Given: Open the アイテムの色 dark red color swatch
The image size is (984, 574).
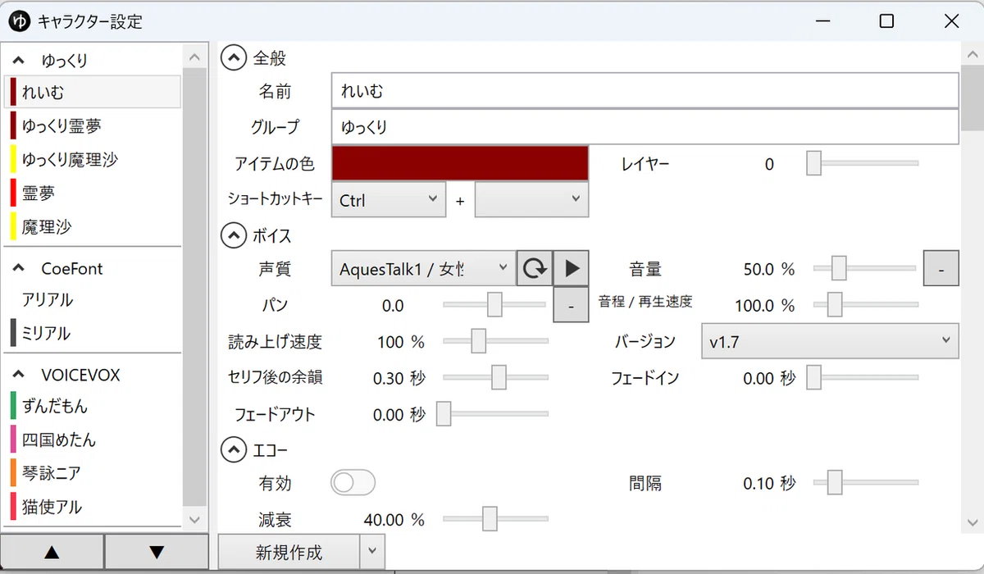Looking at the screenshot, I should point(460,163).
